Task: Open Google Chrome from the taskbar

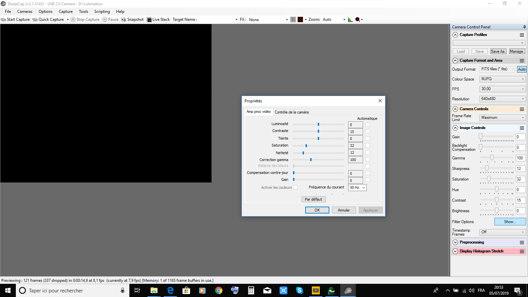Action: pos(218,290)
